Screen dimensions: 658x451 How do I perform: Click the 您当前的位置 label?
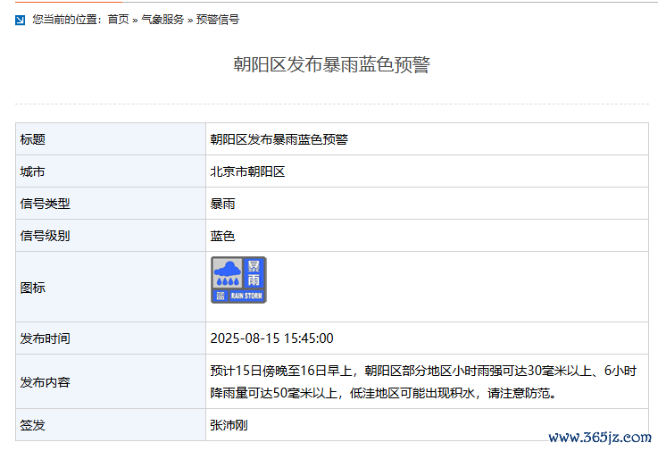(66, 20)
